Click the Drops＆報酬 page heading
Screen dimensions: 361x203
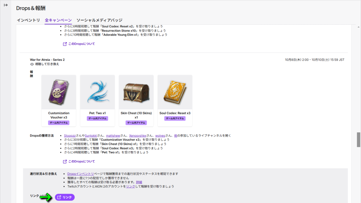coord(31,8)
